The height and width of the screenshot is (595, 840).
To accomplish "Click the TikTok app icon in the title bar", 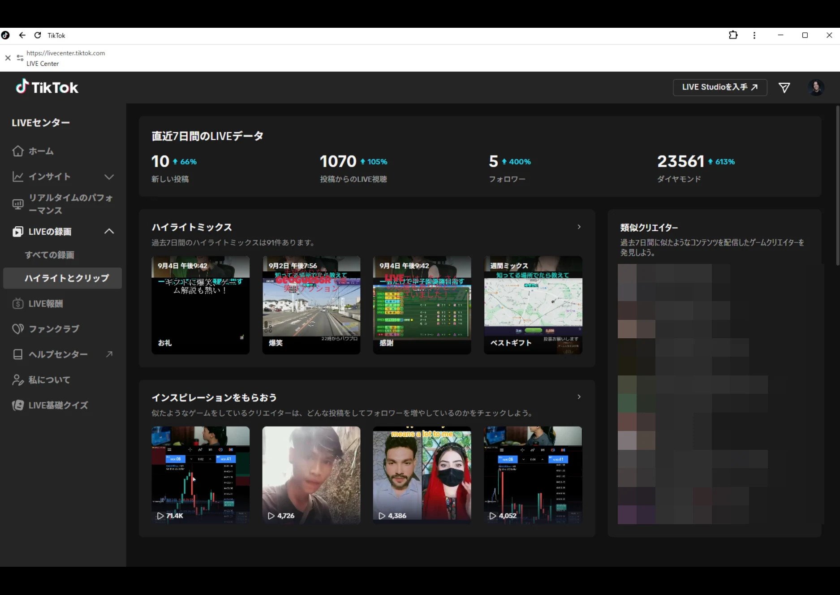I will 5,35.
